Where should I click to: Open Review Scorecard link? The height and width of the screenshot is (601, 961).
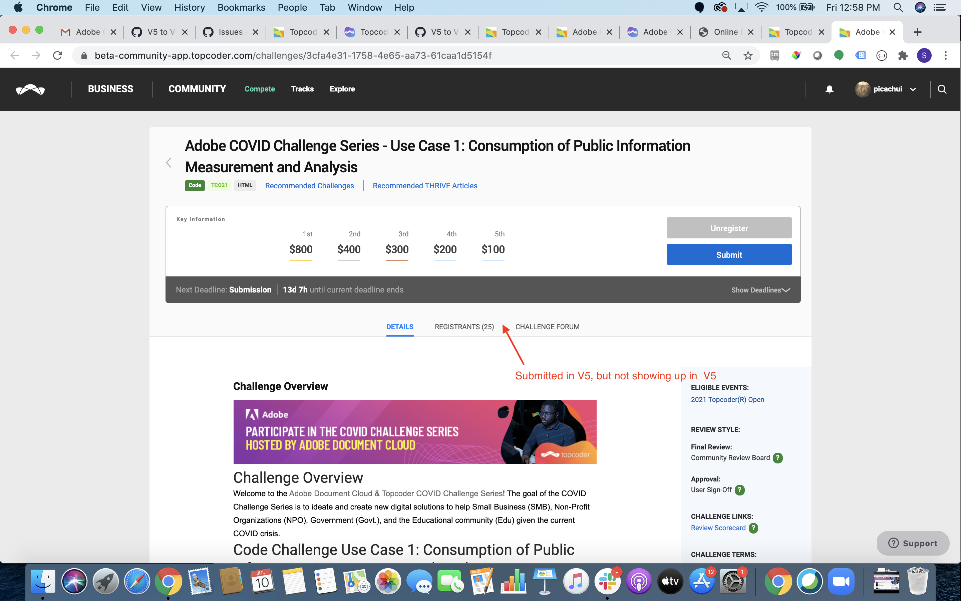point(718,528)
